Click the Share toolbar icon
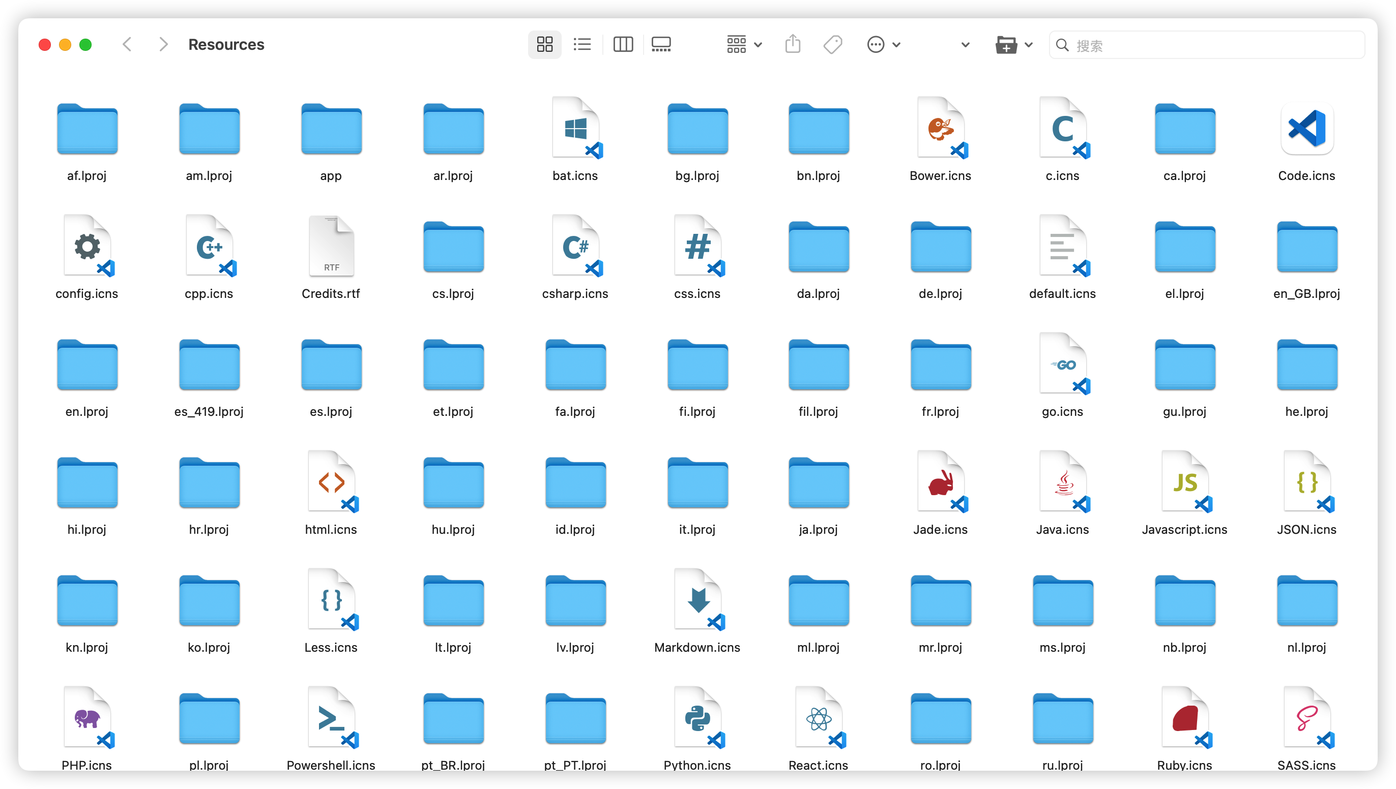 click(x=793, y=44)
